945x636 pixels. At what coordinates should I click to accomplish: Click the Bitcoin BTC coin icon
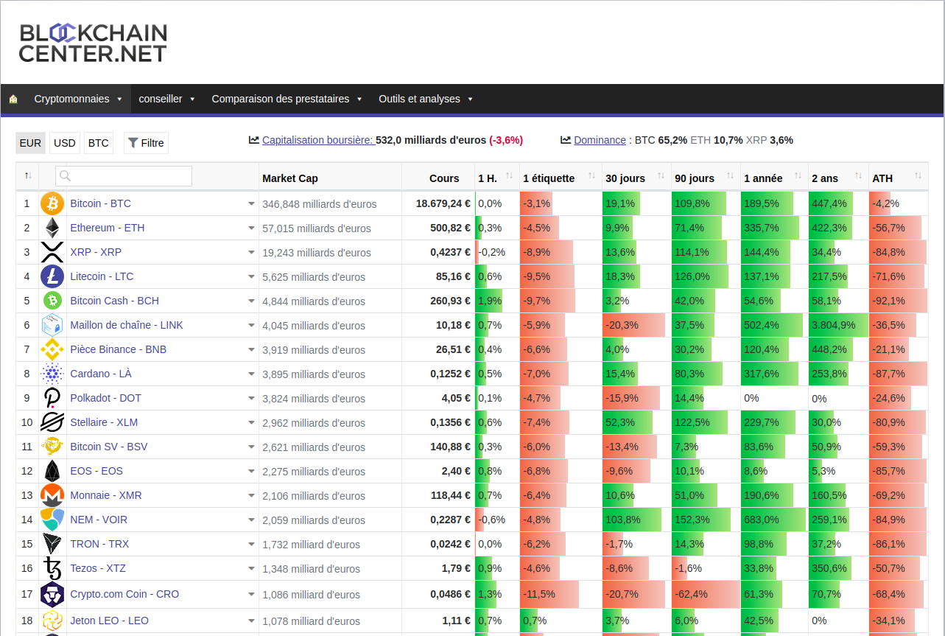point(52,203)
